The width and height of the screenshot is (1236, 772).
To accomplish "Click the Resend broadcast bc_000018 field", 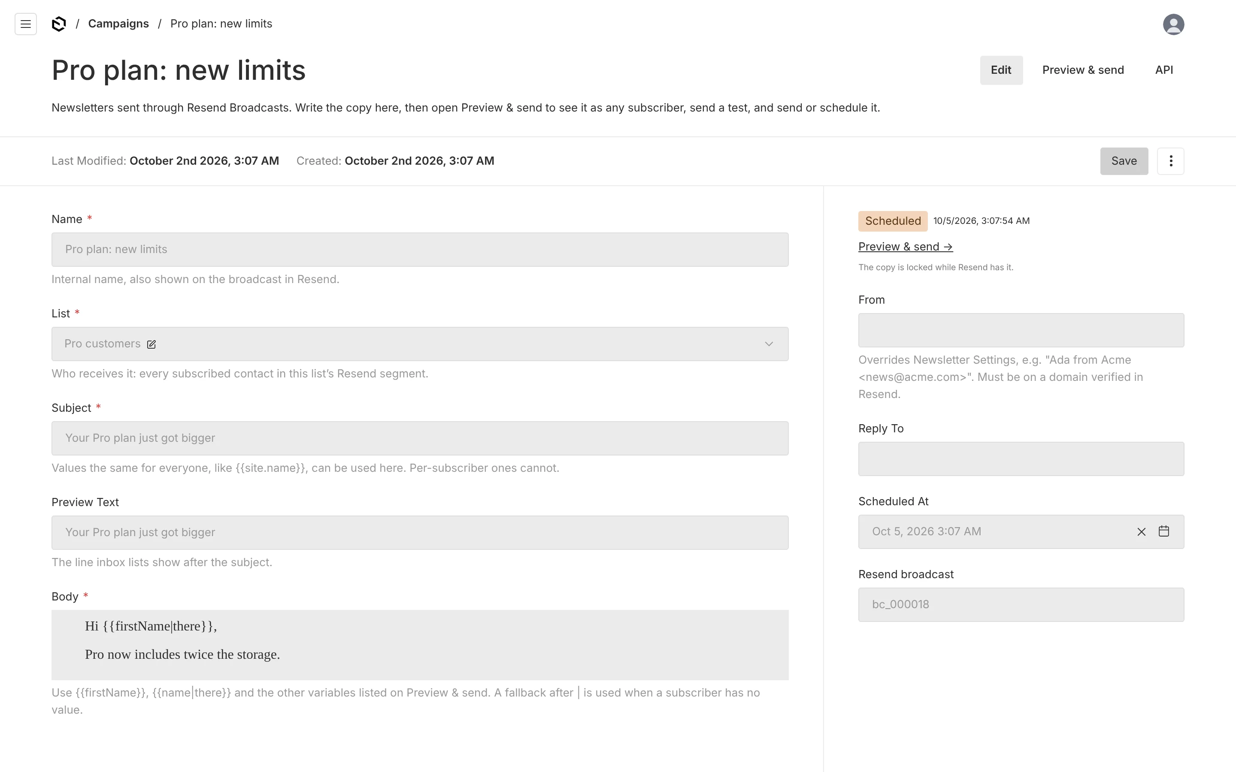I will coord(1021,605).
